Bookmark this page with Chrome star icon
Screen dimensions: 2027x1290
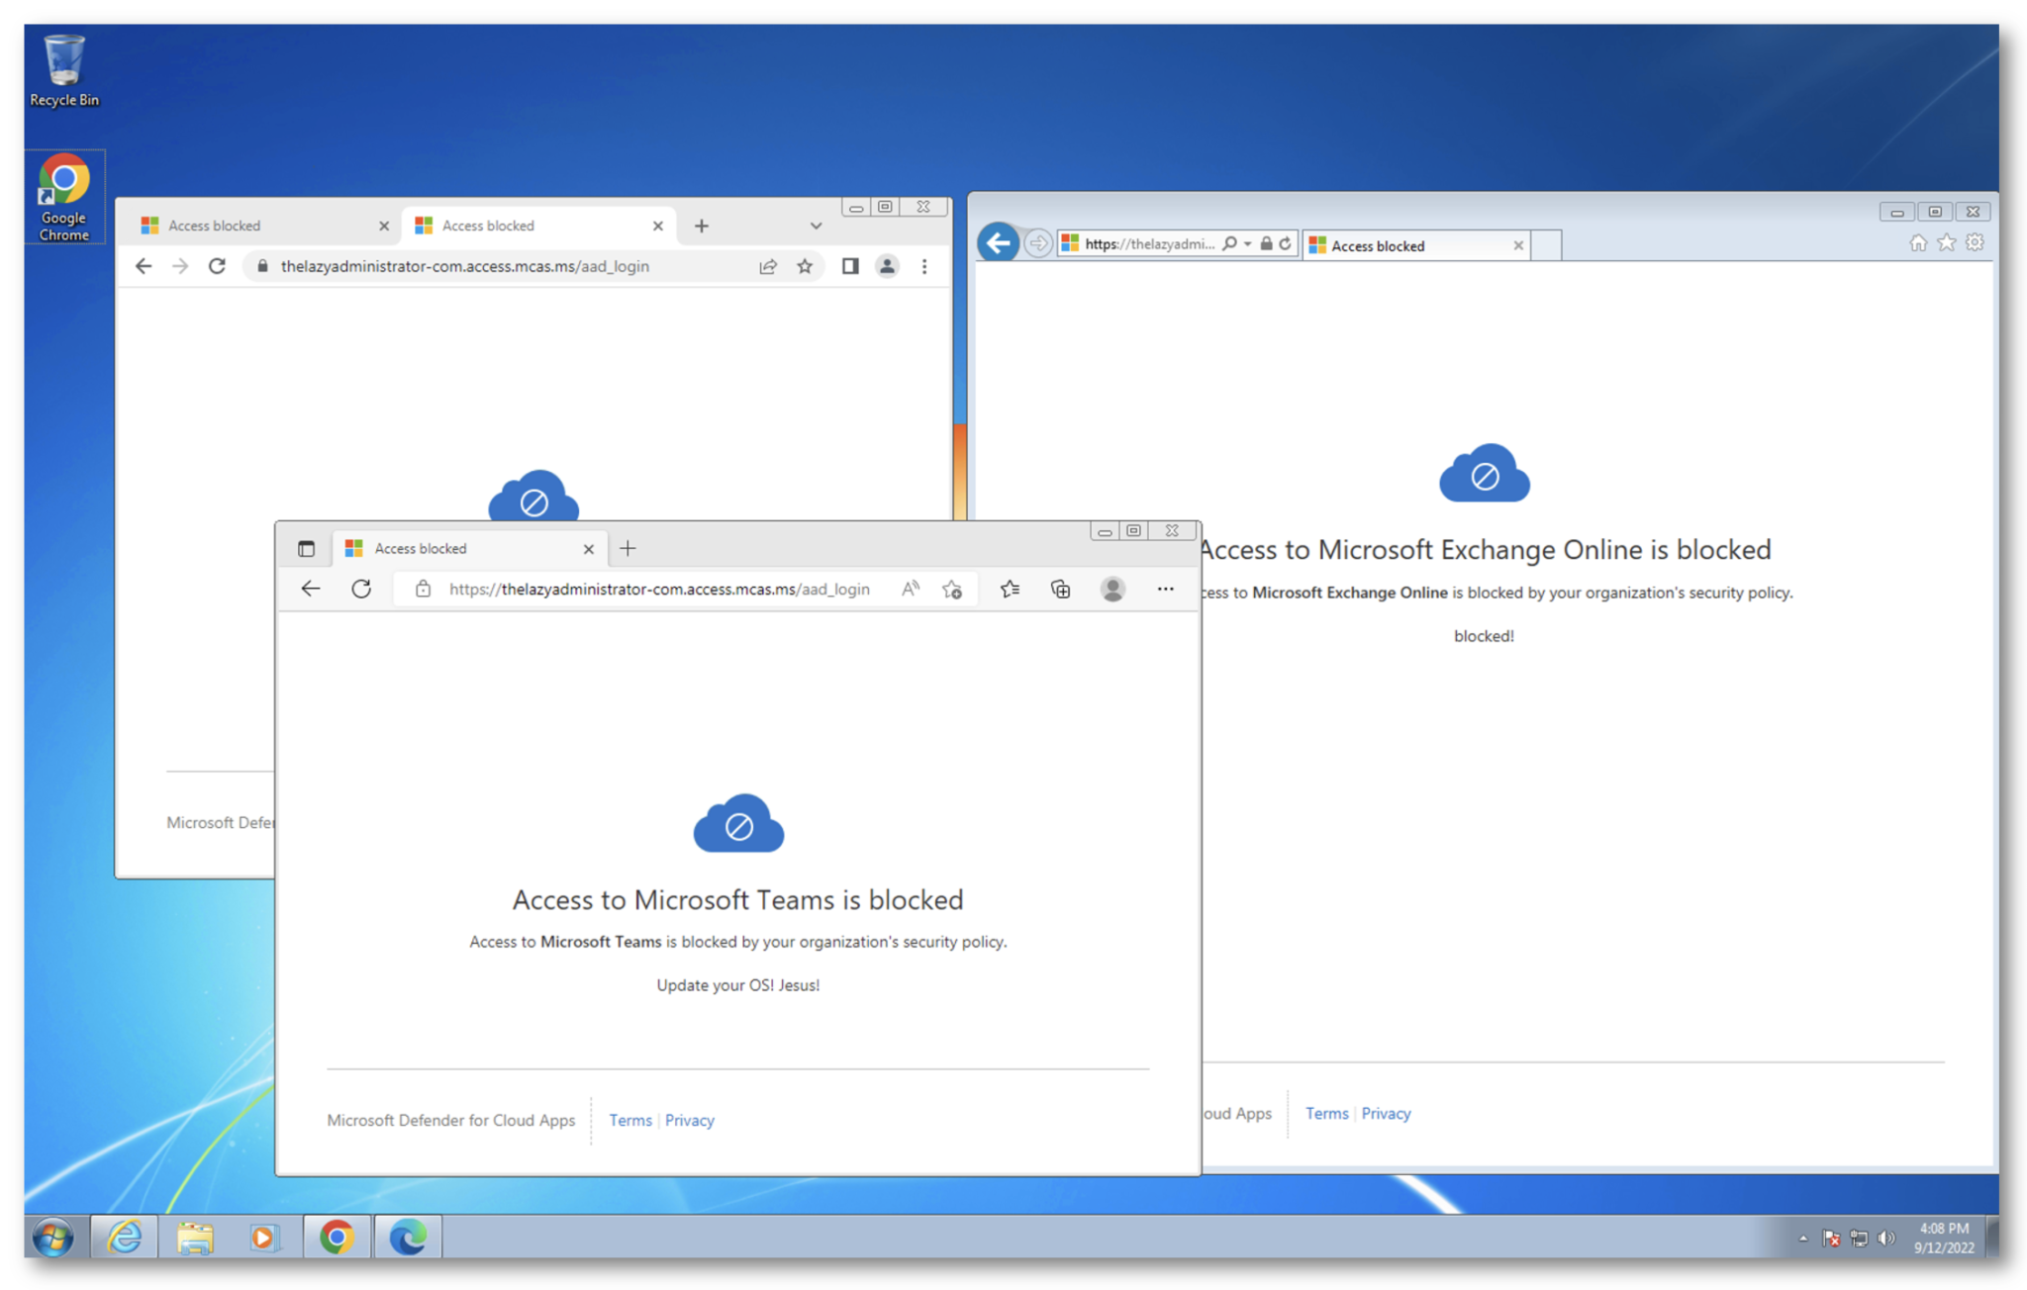[x=805, y=266]
